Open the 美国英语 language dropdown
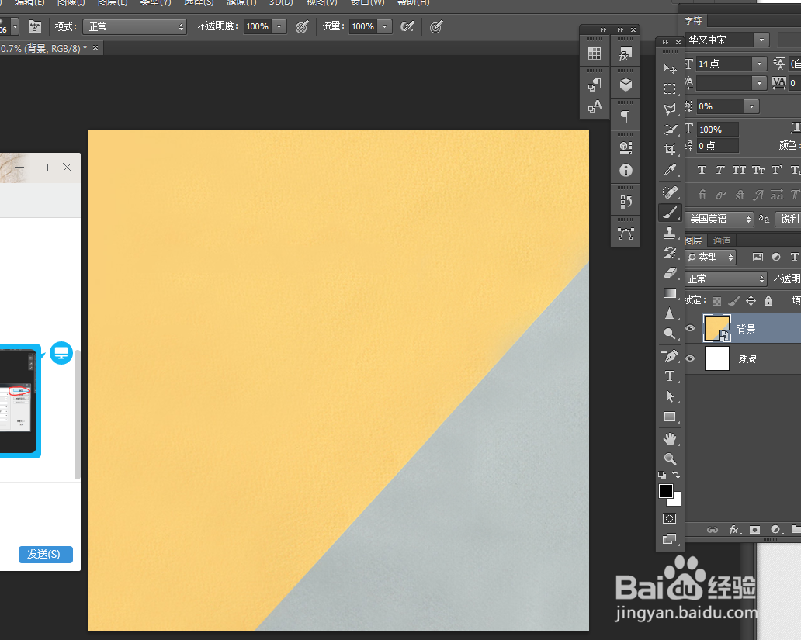Image resolution: width=801 pixels, height=640 pixels. pos(720,219)
